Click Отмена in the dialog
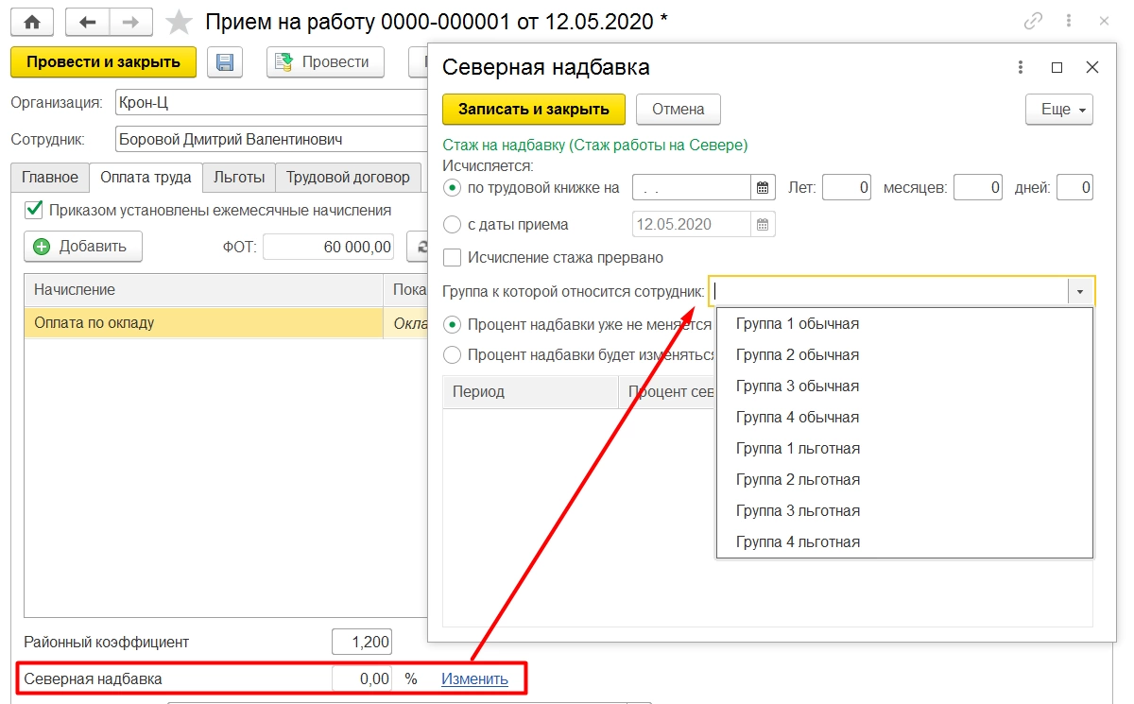Viewport: 1134px width, 704px height. pyautogui.click(x=678, y=109)
